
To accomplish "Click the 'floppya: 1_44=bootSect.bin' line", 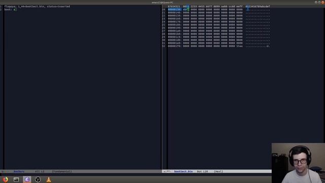I will click(37, 7).
